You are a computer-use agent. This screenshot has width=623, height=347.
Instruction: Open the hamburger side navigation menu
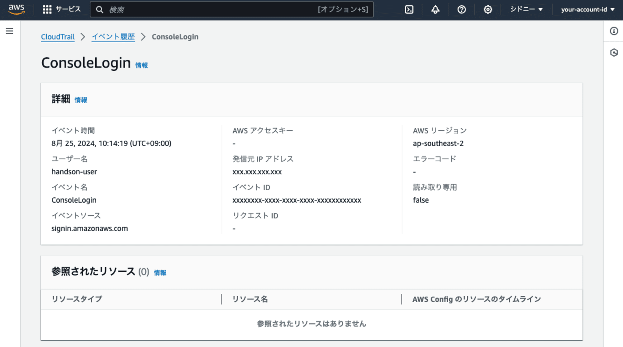pyautogui.click(x=10, y=31)
